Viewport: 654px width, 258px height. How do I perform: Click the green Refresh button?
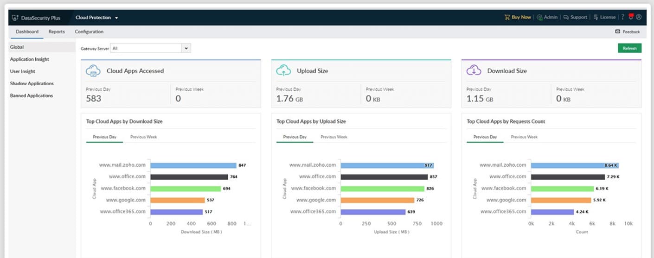pyautogui.click(x=629, y=48)
